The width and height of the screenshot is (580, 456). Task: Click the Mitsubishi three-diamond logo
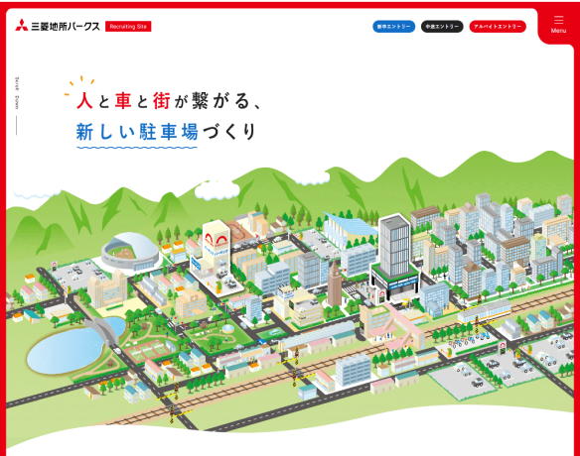pos(22,25)
